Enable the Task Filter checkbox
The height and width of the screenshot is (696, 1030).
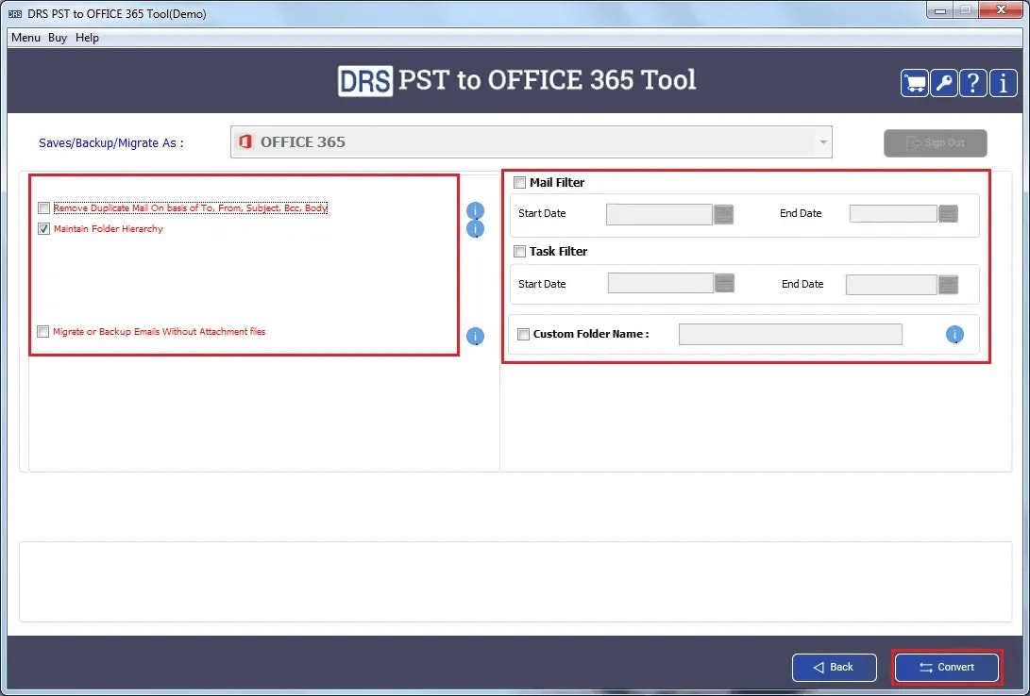519,251
